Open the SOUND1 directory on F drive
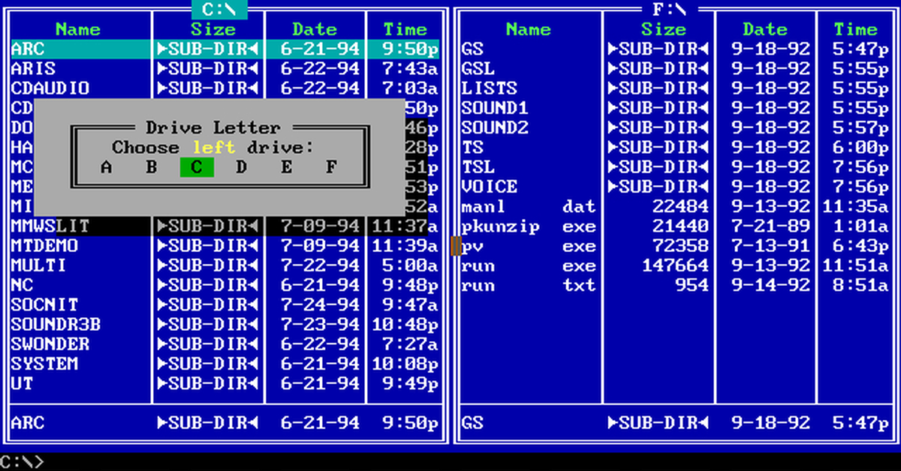This screenshot has width=901, height=471. pyautogui.click(x=495, y=108)
